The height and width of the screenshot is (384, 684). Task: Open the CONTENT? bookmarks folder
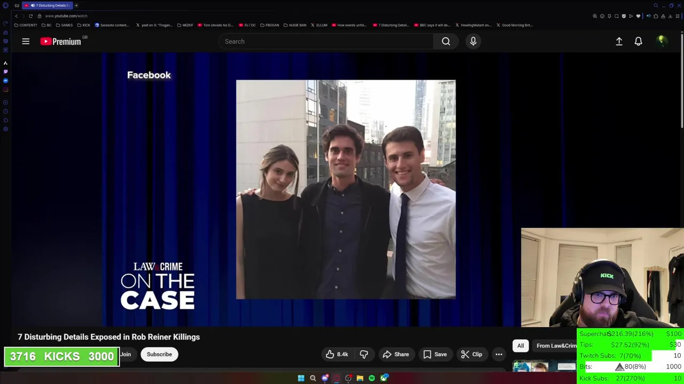26,25
